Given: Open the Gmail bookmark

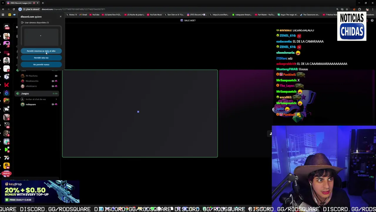Looking at the screenshot, I should (x=83, y=15).
